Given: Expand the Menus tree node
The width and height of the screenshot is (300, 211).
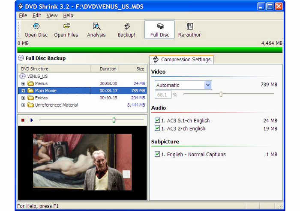Looking at the screenshot, I should point(23,83).
